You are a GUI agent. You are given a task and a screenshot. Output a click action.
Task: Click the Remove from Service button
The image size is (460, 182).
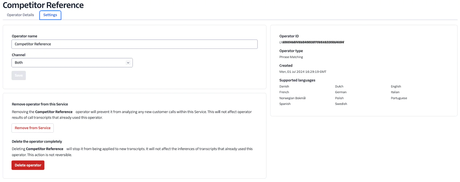coord(32,128)
